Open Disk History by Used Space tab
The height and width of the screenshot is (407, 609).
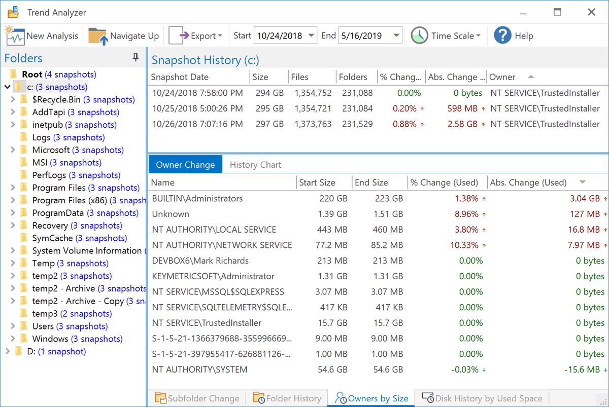482,398
